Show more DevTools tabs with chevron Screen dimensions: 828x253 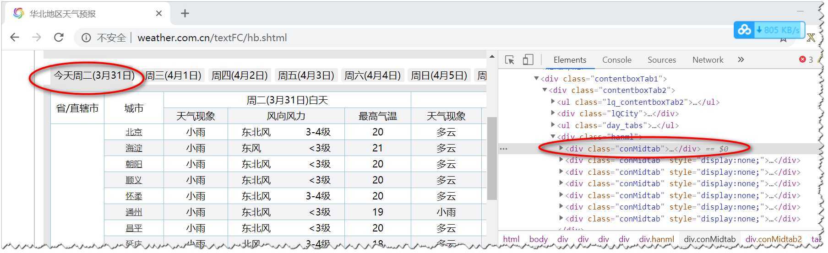coord(741,59)
